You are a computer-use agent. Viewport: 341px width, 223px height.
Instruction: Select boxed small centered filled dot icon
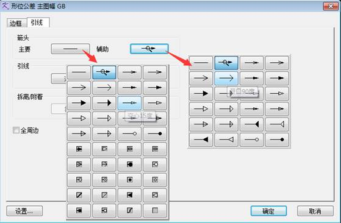(x=129, y=180)
